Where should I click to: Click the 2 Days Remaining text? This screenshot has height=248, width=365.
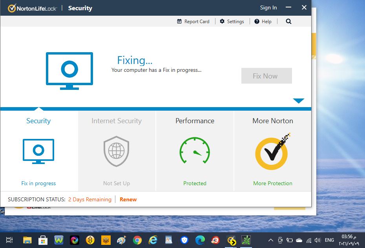pos(89,199)
